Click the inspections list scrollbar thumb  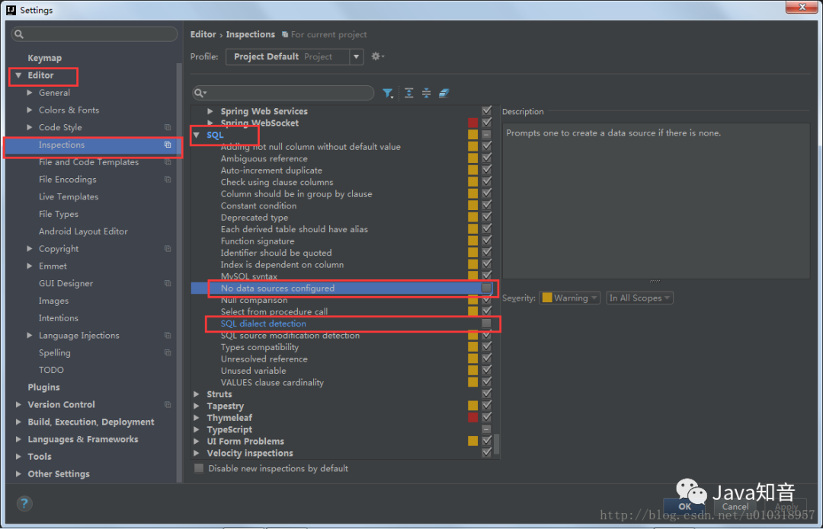(497, 444)
